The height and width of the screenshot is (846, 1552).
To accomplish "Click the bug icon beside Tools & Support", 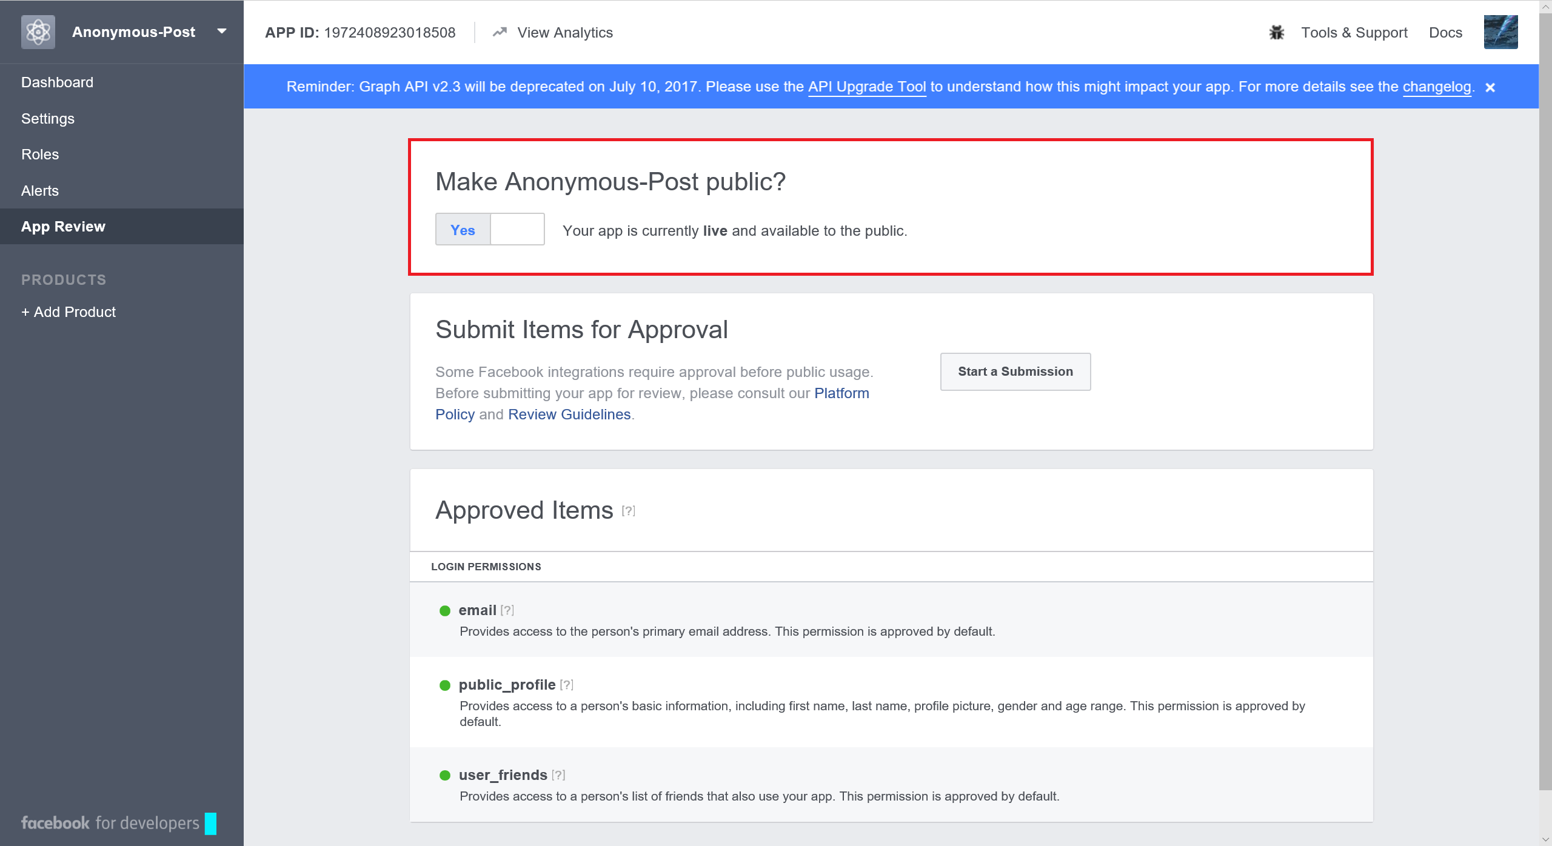I will pyautogui.click(x=1276, y=33).
